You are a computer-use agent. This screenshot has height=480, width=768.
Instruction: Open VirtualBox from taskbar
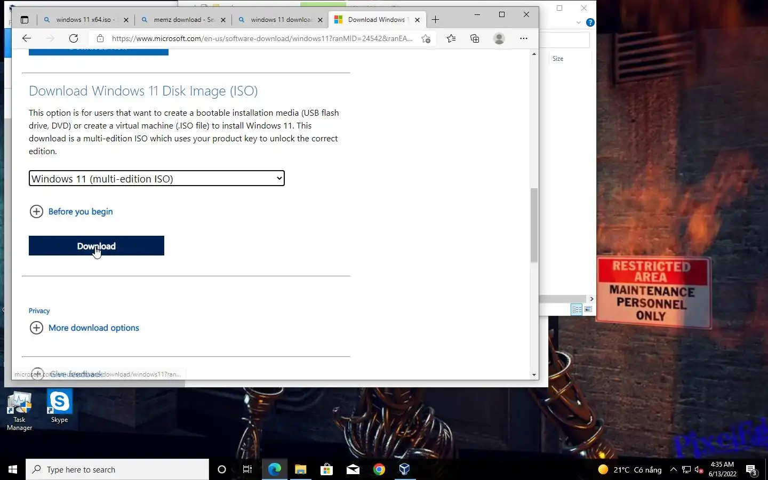(404, 469)
